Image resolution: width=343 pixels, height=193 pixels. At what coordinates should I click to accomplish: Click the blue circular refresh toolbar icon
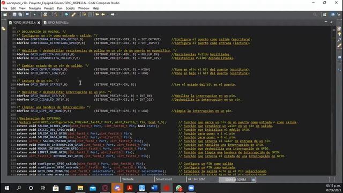coord(66,14)
